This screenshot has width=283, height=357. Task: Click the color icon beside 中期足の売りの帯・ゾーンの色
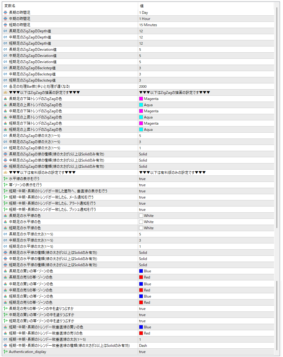tap(6, 290)
